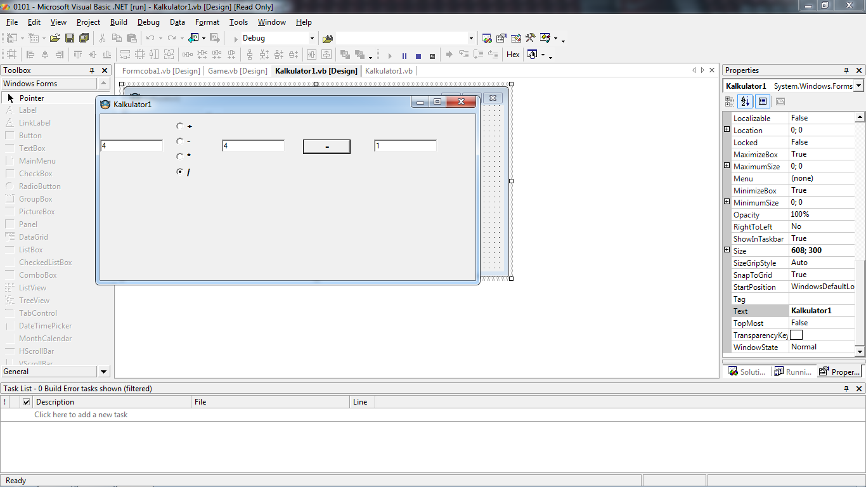Click the Find in Files icon
Image resolution: width=866 pixels, height=487 pixels.
tap(328, 38)
